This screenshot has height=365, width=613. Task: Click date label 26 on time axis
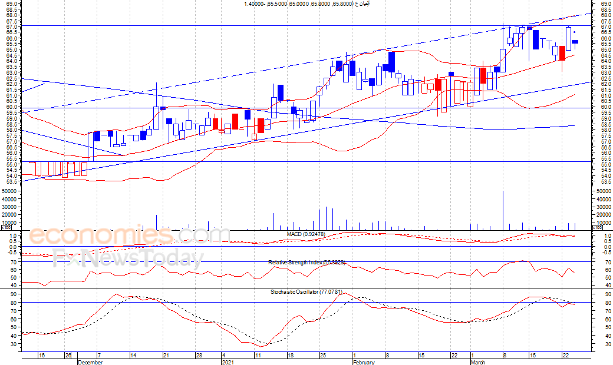68,355
